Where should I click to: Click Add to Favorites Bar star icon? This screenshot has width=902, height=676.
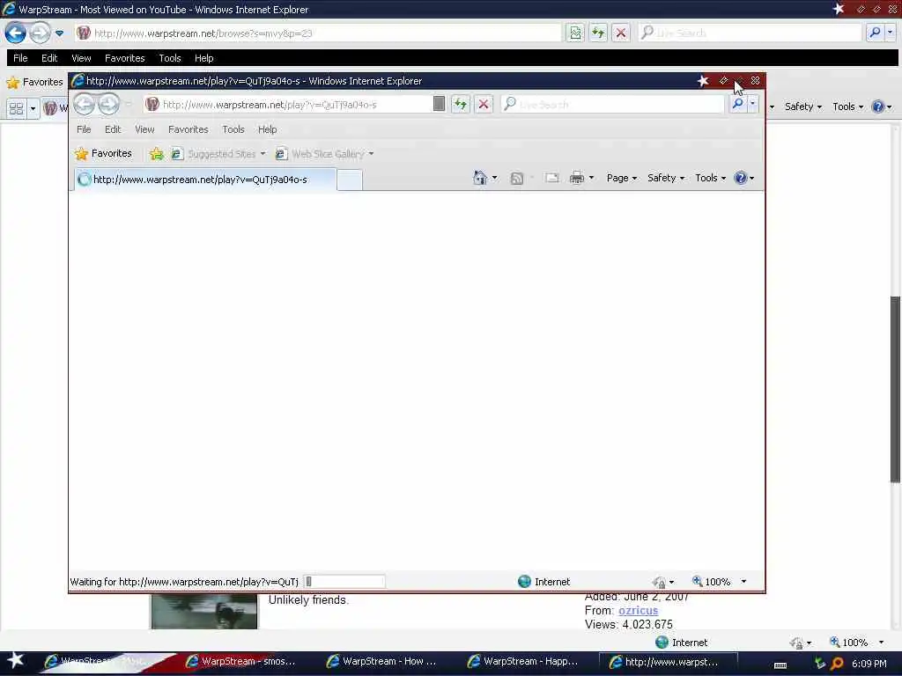point(157,154)
